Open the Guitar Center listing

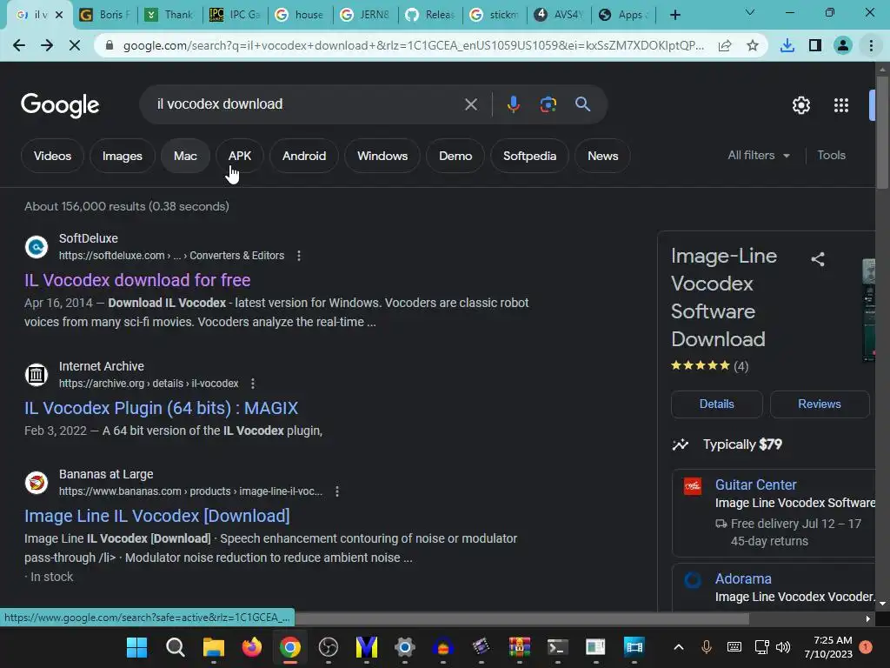pyautogui.click(x=755, y=485)
